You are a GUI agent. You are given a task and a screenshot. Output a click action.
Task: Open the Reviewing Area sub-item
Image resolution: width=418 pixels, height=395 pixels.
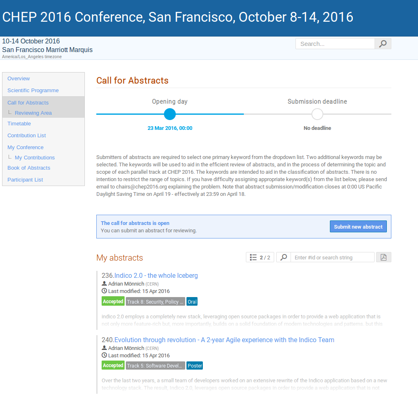pyautogui.click(x=33, y=113)
